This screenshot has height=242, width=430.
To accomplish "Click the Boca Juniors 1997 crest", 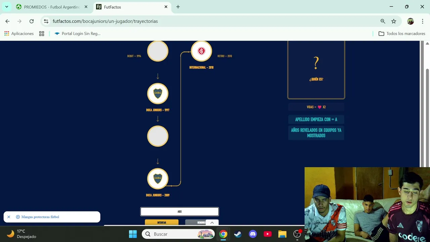I will coord(158,93).
